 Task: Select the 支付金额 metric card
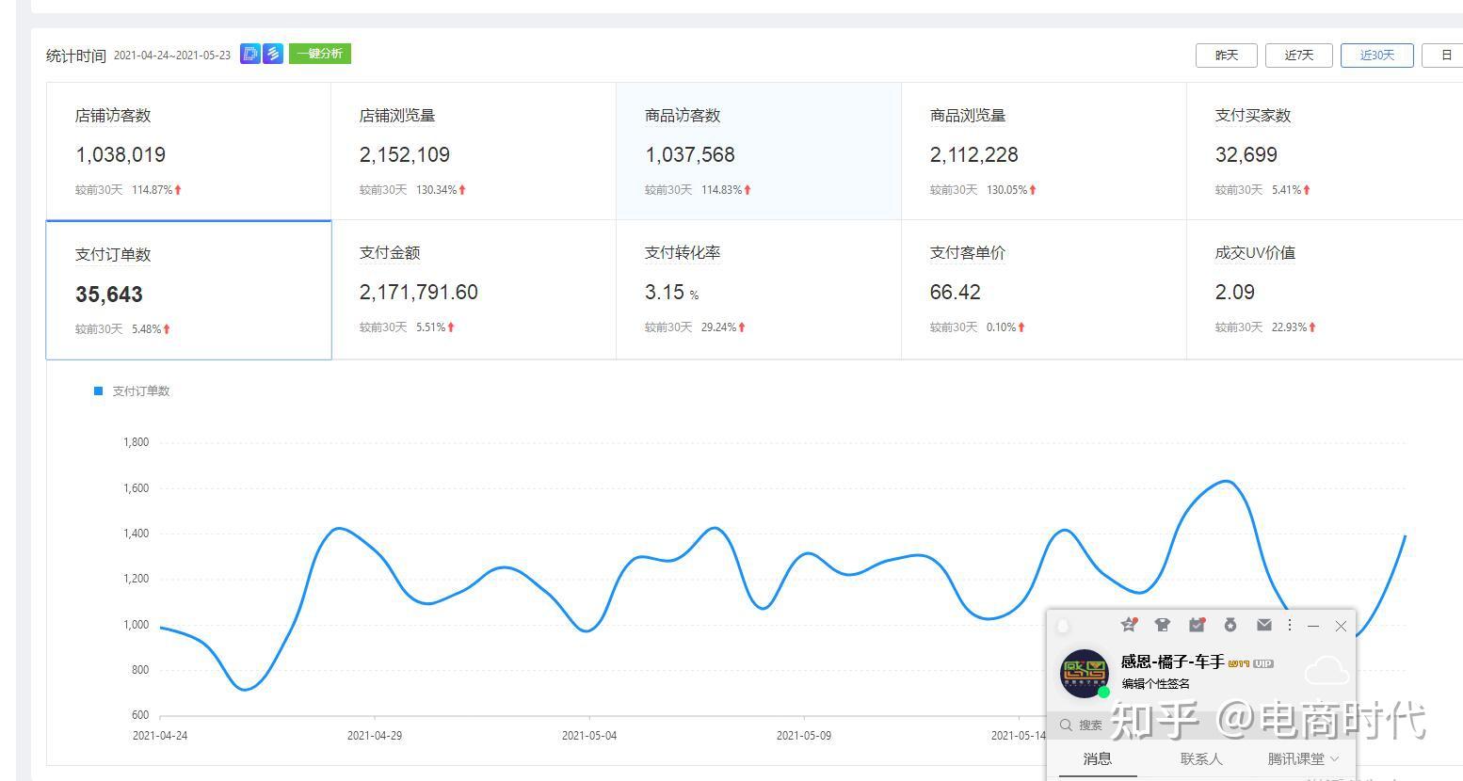tap(474, 290)
